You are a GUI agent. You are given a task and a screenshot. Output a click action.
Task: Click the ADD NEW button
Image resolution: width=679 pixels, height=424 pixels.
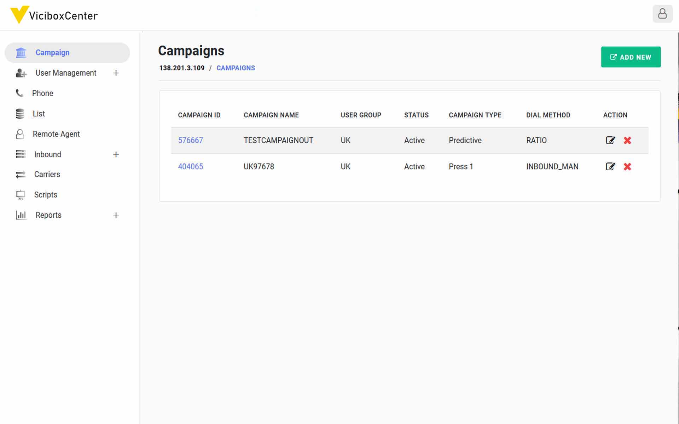pos(631,57)
